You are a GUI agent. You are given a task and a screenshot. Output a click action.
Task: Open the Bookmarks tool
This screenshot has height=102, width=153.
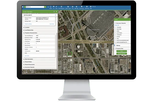pos(82,7)
